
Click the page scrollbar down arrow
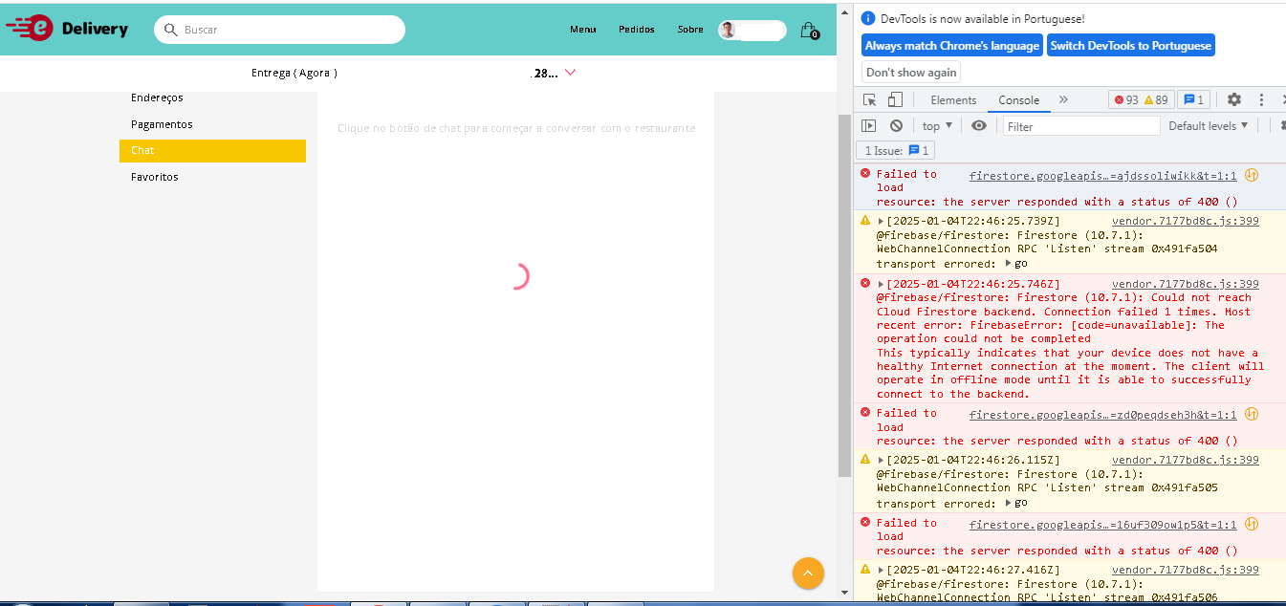click(x=844, y=593)
